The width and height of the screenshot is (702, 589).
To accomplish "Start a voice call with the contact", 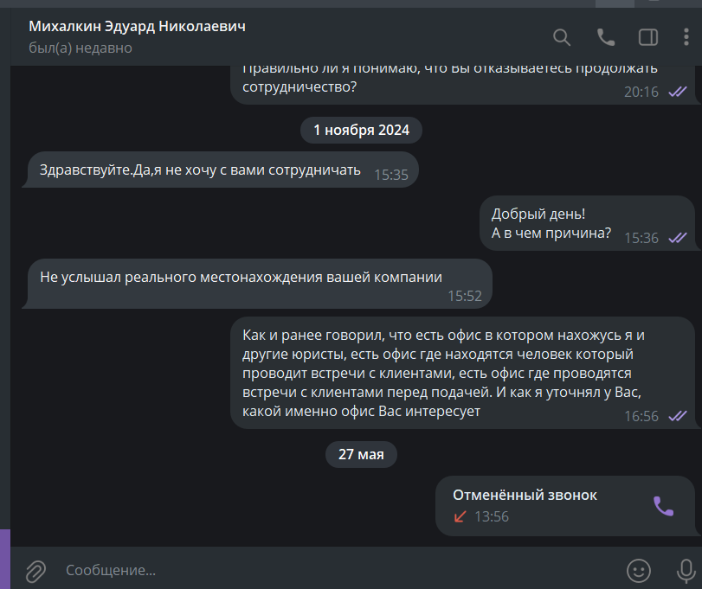I will tap(606, 37).
